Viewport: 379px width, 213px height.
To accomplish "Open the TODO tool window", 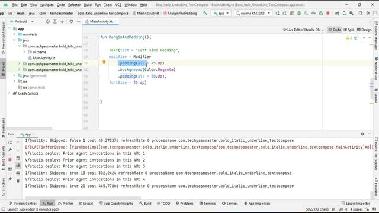I will pos(163,204).
